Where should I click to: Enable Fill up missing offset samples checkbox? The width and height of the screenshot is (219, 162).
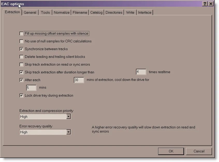(21, 34)
